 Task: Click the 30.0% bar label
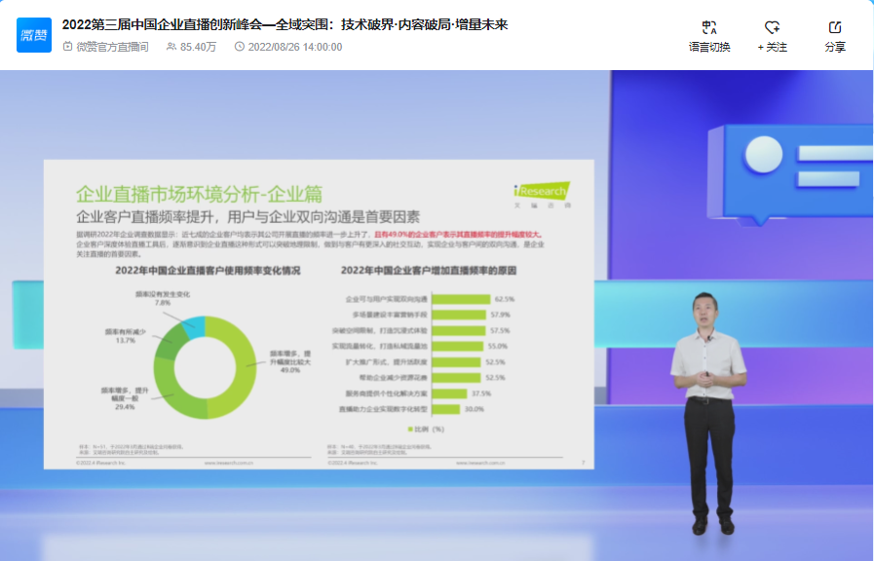click(475, 409)
